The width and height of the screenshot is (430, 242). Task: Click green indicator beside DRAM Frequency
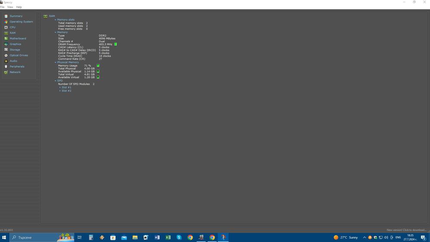(116, 44)
